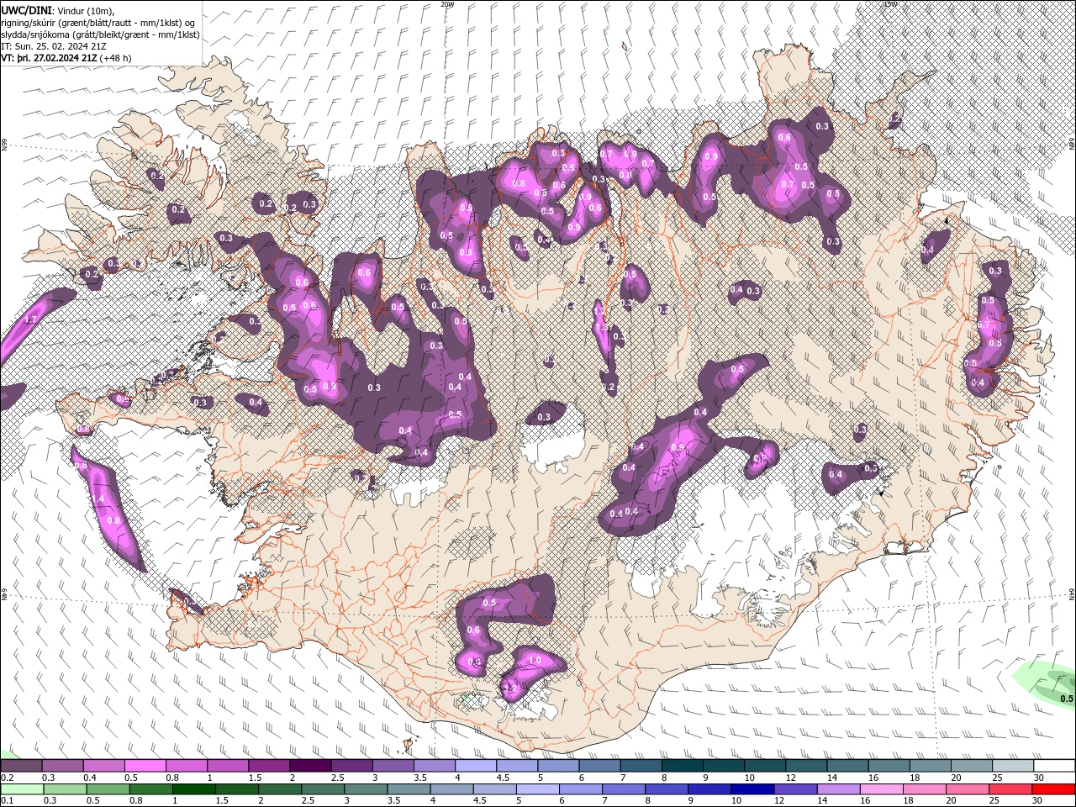
Task: Click the rain legend swatch between 20 and 25
Action: pos(967,789)
